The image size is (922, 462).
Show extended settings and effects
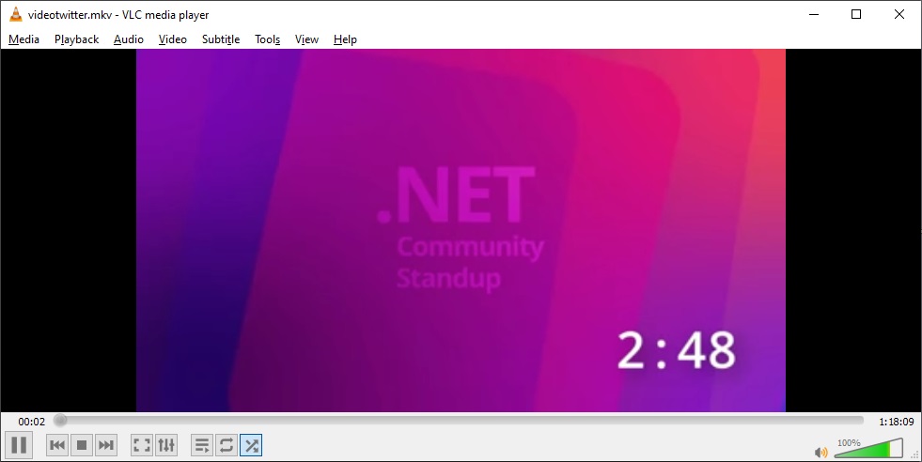(x=166, y=445)
